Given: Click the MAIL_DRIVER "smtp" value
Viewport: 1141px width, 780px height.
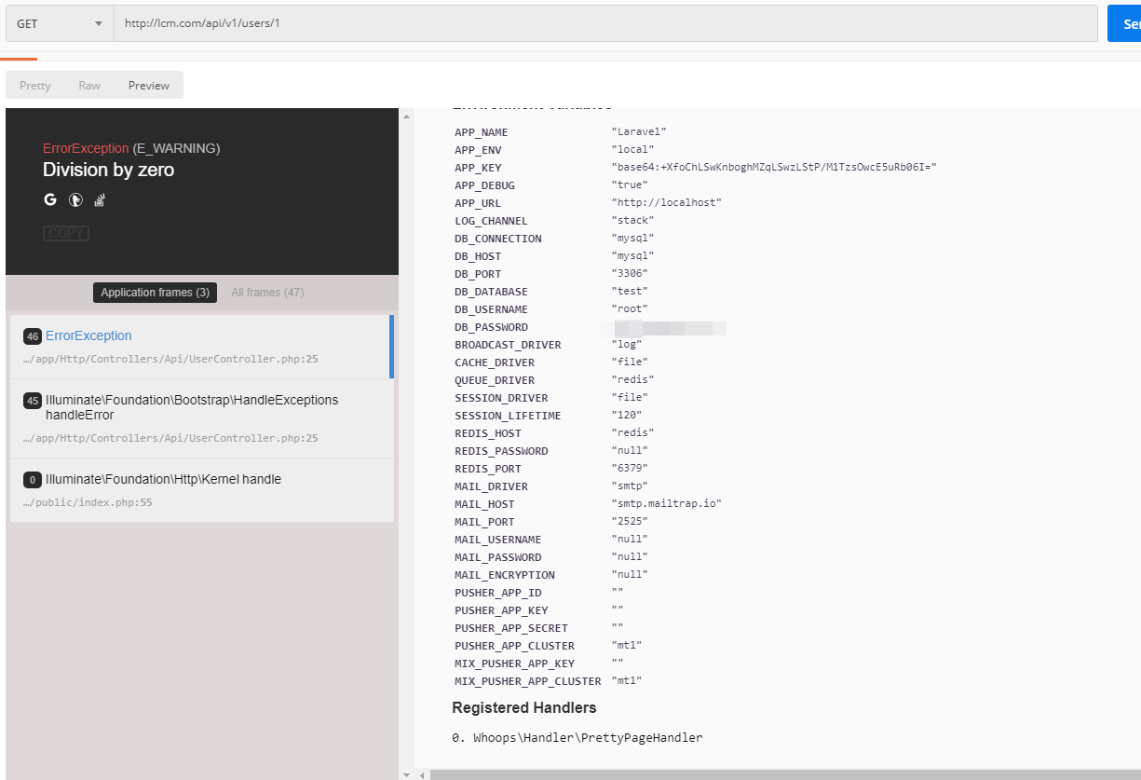Looking at the screenshot, I should [629, 486].
